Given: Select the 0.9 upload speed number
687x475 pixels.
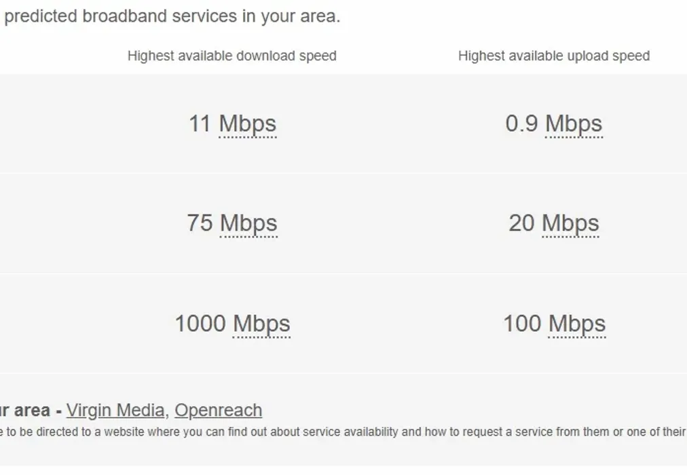Looking at the screenshot, I should tap(521, 123).
